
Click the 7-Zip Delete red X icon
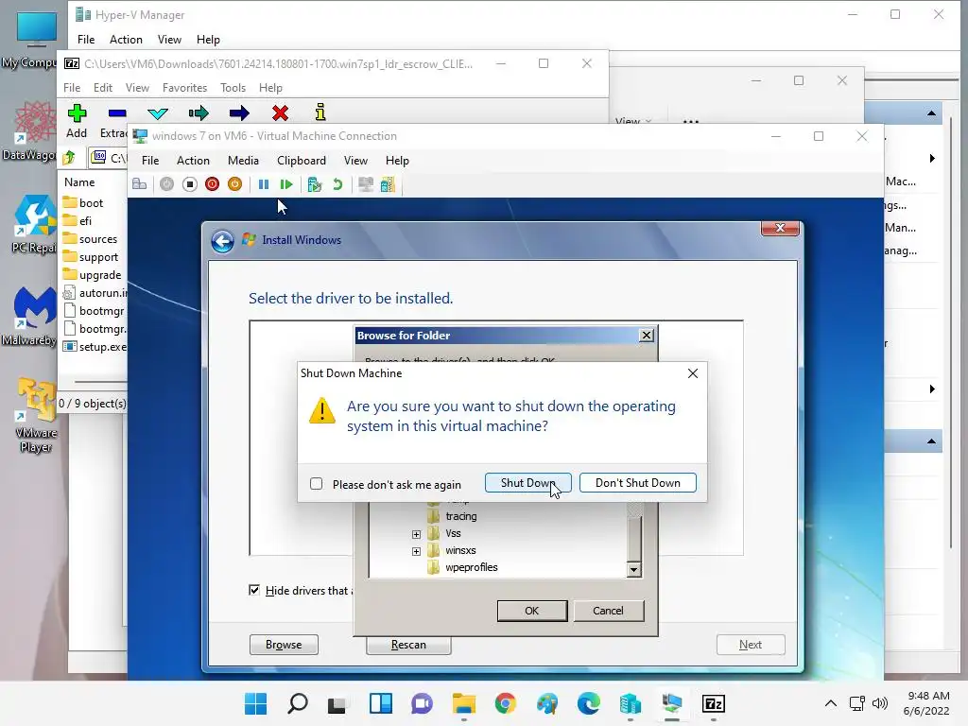pos(280,113)
